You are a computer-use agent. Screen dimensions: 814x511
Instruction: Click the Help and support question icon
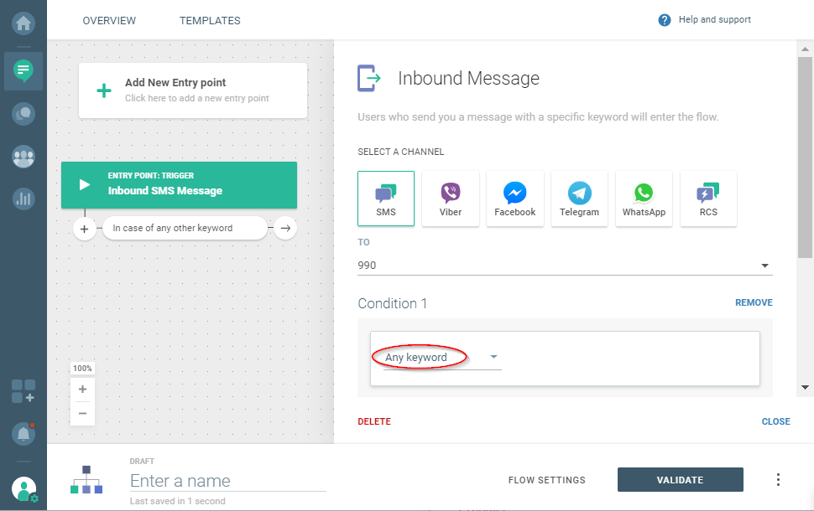665,20
